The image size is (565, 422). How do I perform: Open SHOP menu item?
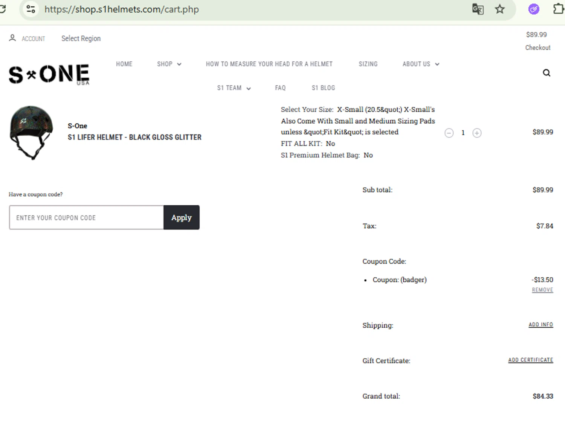click(x=165, y=64)
